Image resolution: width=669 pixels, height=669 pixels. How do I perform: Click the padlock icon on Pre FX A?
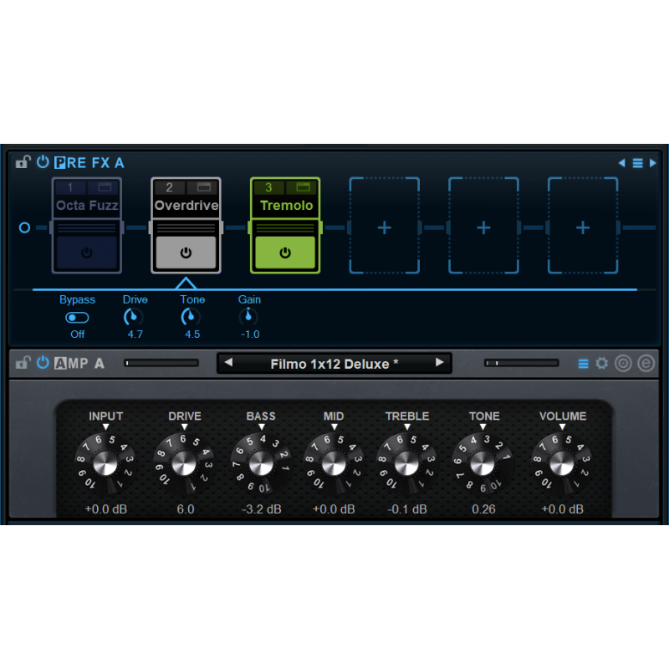22,162
